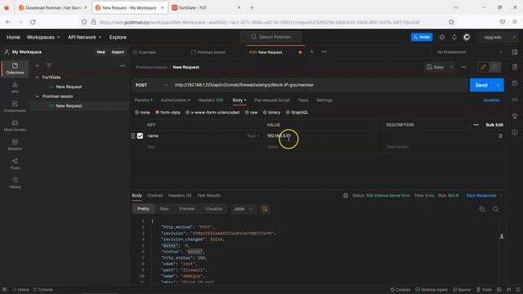Image resolution: width=523 pixels, height=294 pixels.
Task: Click the sync status icon
Action: [x=467, y=37]
